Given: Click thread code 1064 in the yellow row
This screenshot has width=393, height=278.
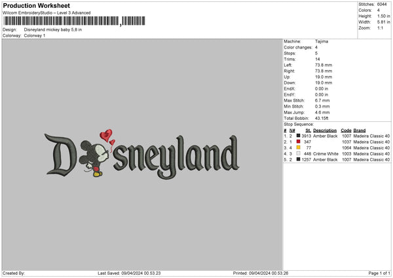Looking at the screenshot, I should [x=346, y=148].
